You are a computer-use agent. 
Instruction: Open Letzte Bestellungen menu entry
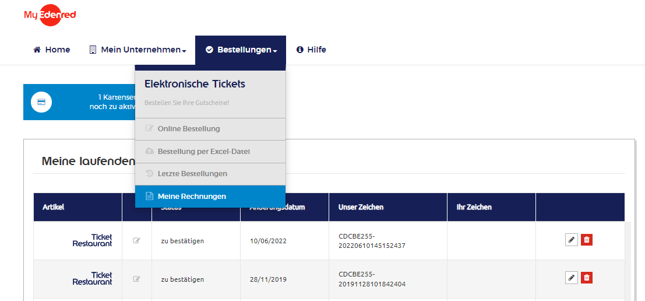pyautogui.click(x=210, y=174)
